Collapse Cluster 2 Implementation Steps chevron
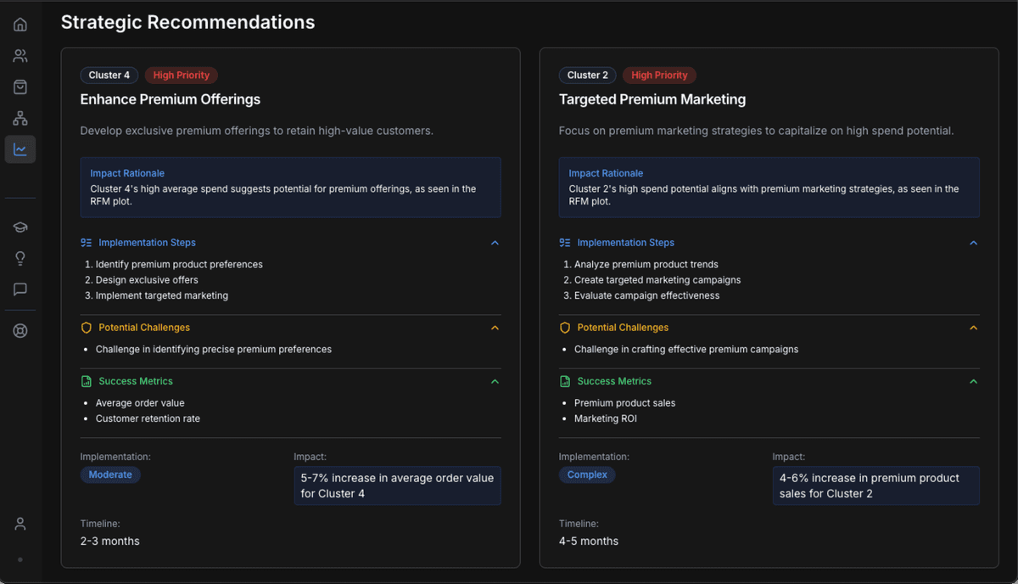 973,243
